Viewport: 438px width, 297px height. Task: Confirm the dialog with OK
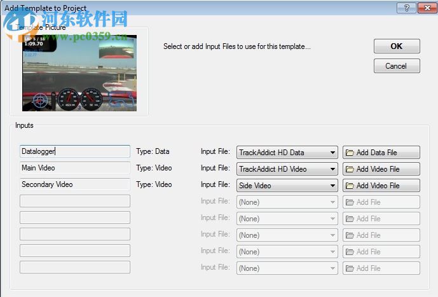coord(397,46)
